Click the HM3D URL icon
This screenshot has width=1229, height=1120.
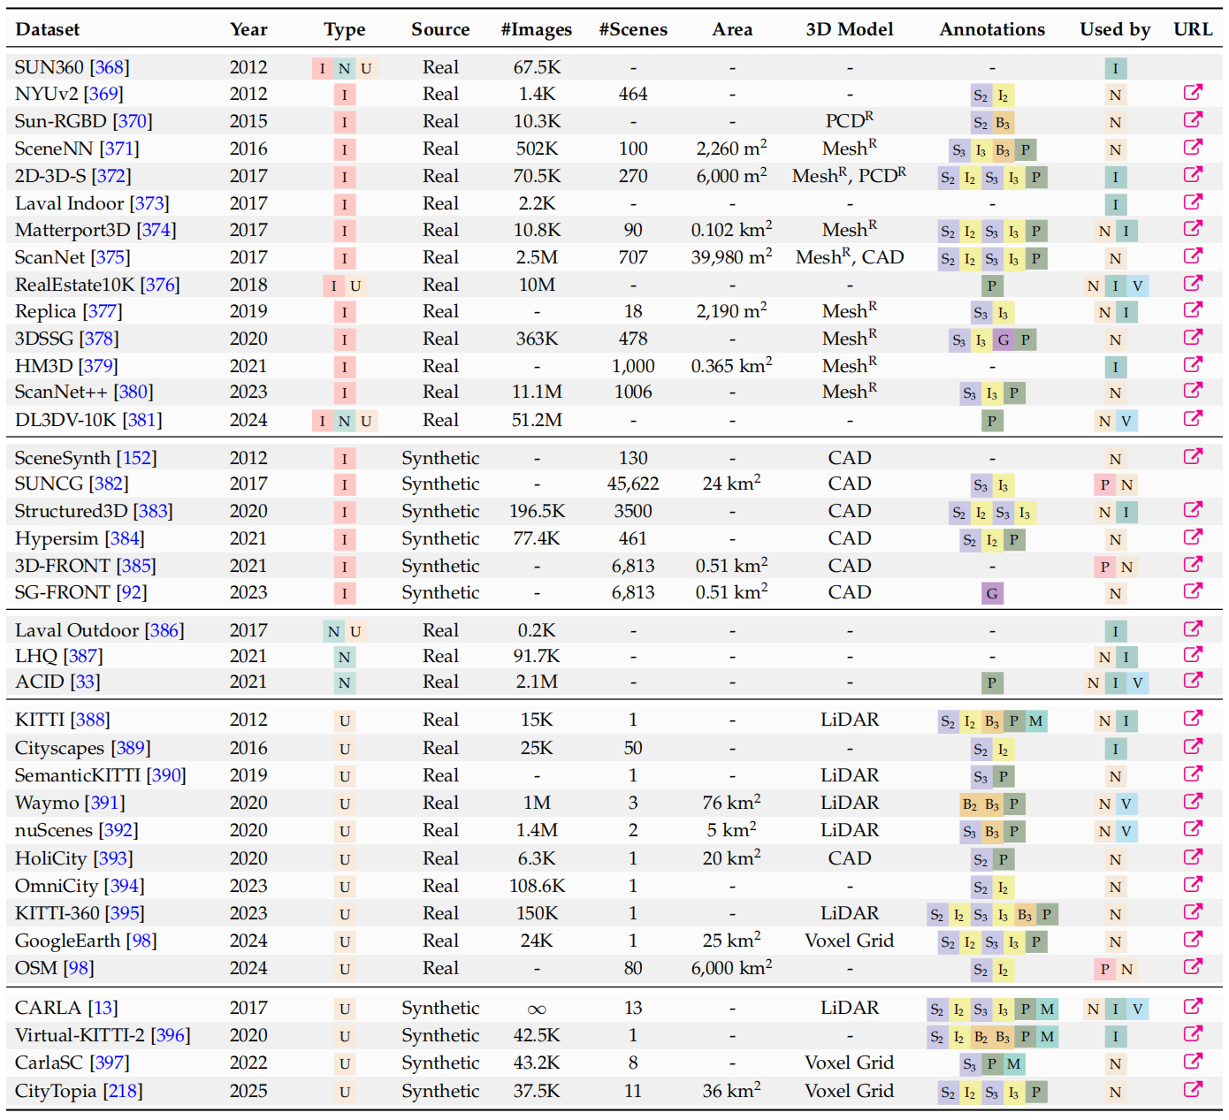tap(1193, 364)
